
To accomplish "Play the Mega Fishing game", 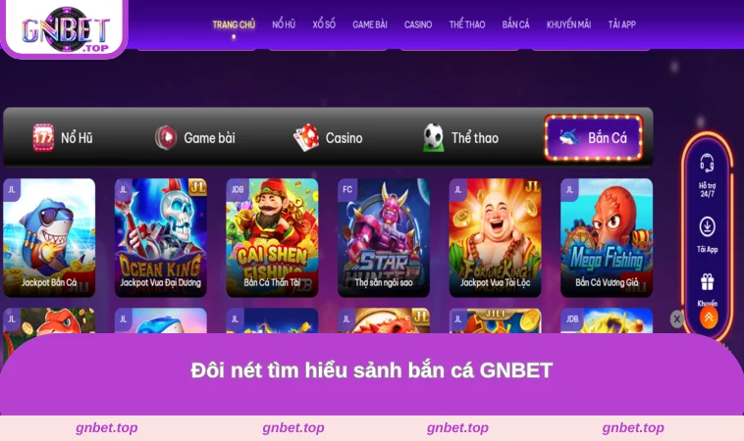I will pos(607,238).
